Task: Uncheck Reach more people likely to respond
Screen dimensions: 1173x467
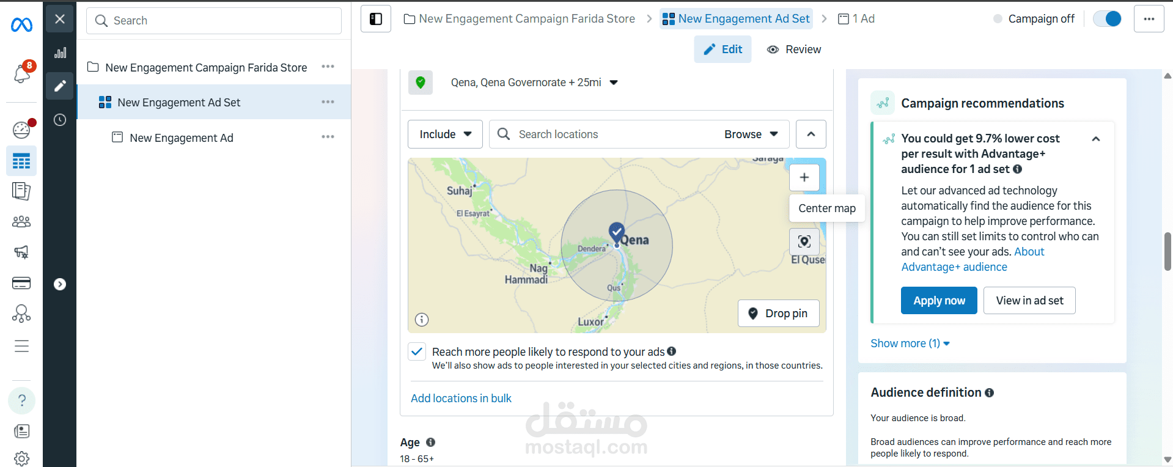Action: pos(417,351)
